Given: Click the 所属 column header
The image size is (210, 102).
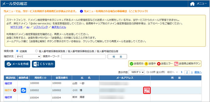Looking at the screenshot, I should (176, 78).
